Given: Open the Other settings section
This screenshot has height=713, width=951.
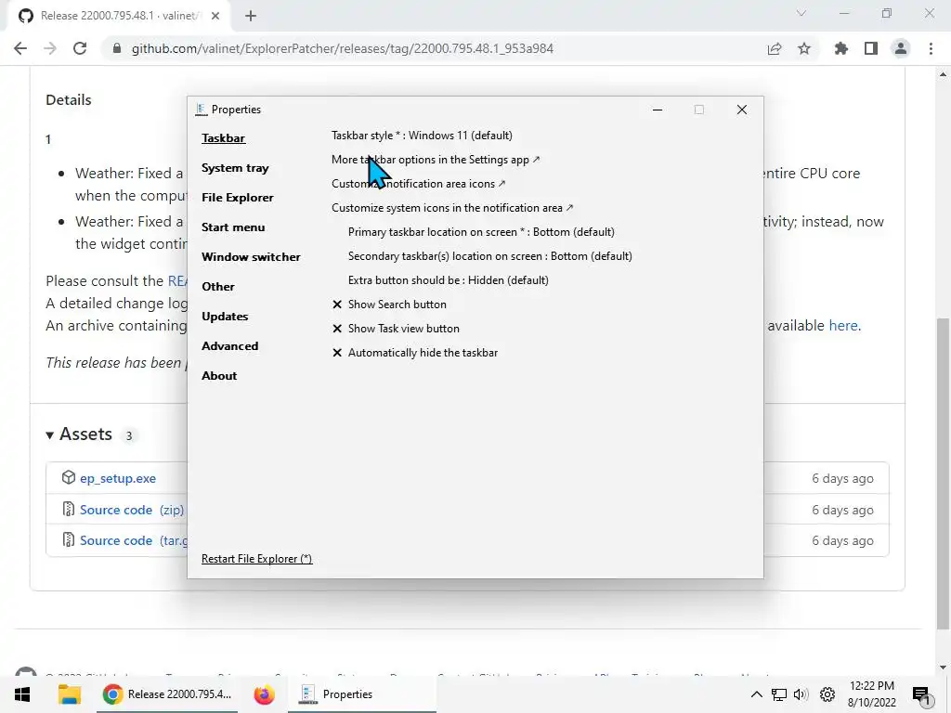Looking at the screenshot, I should click(217, 287).
